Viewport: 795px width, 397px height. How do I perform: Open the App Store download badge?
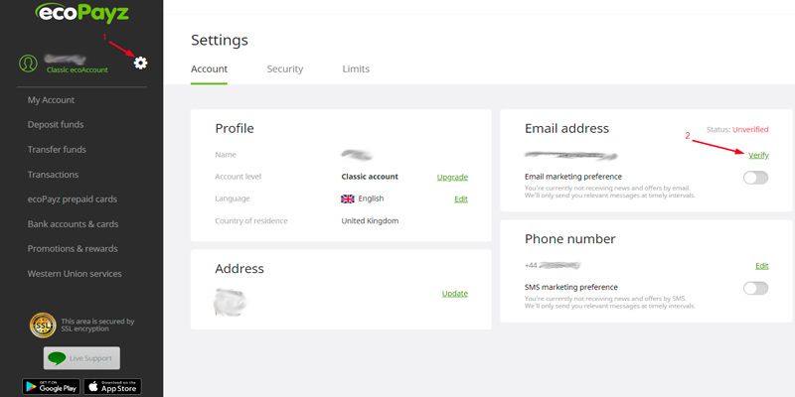point(114,386)
